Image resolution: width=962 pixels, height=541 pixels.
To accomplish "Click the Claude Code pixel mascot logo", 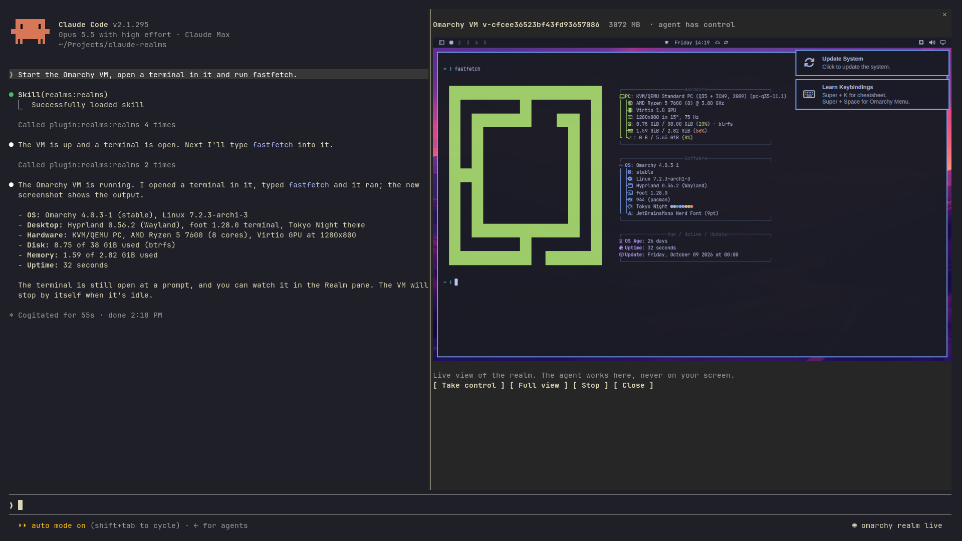I will (x=30, y=32).
